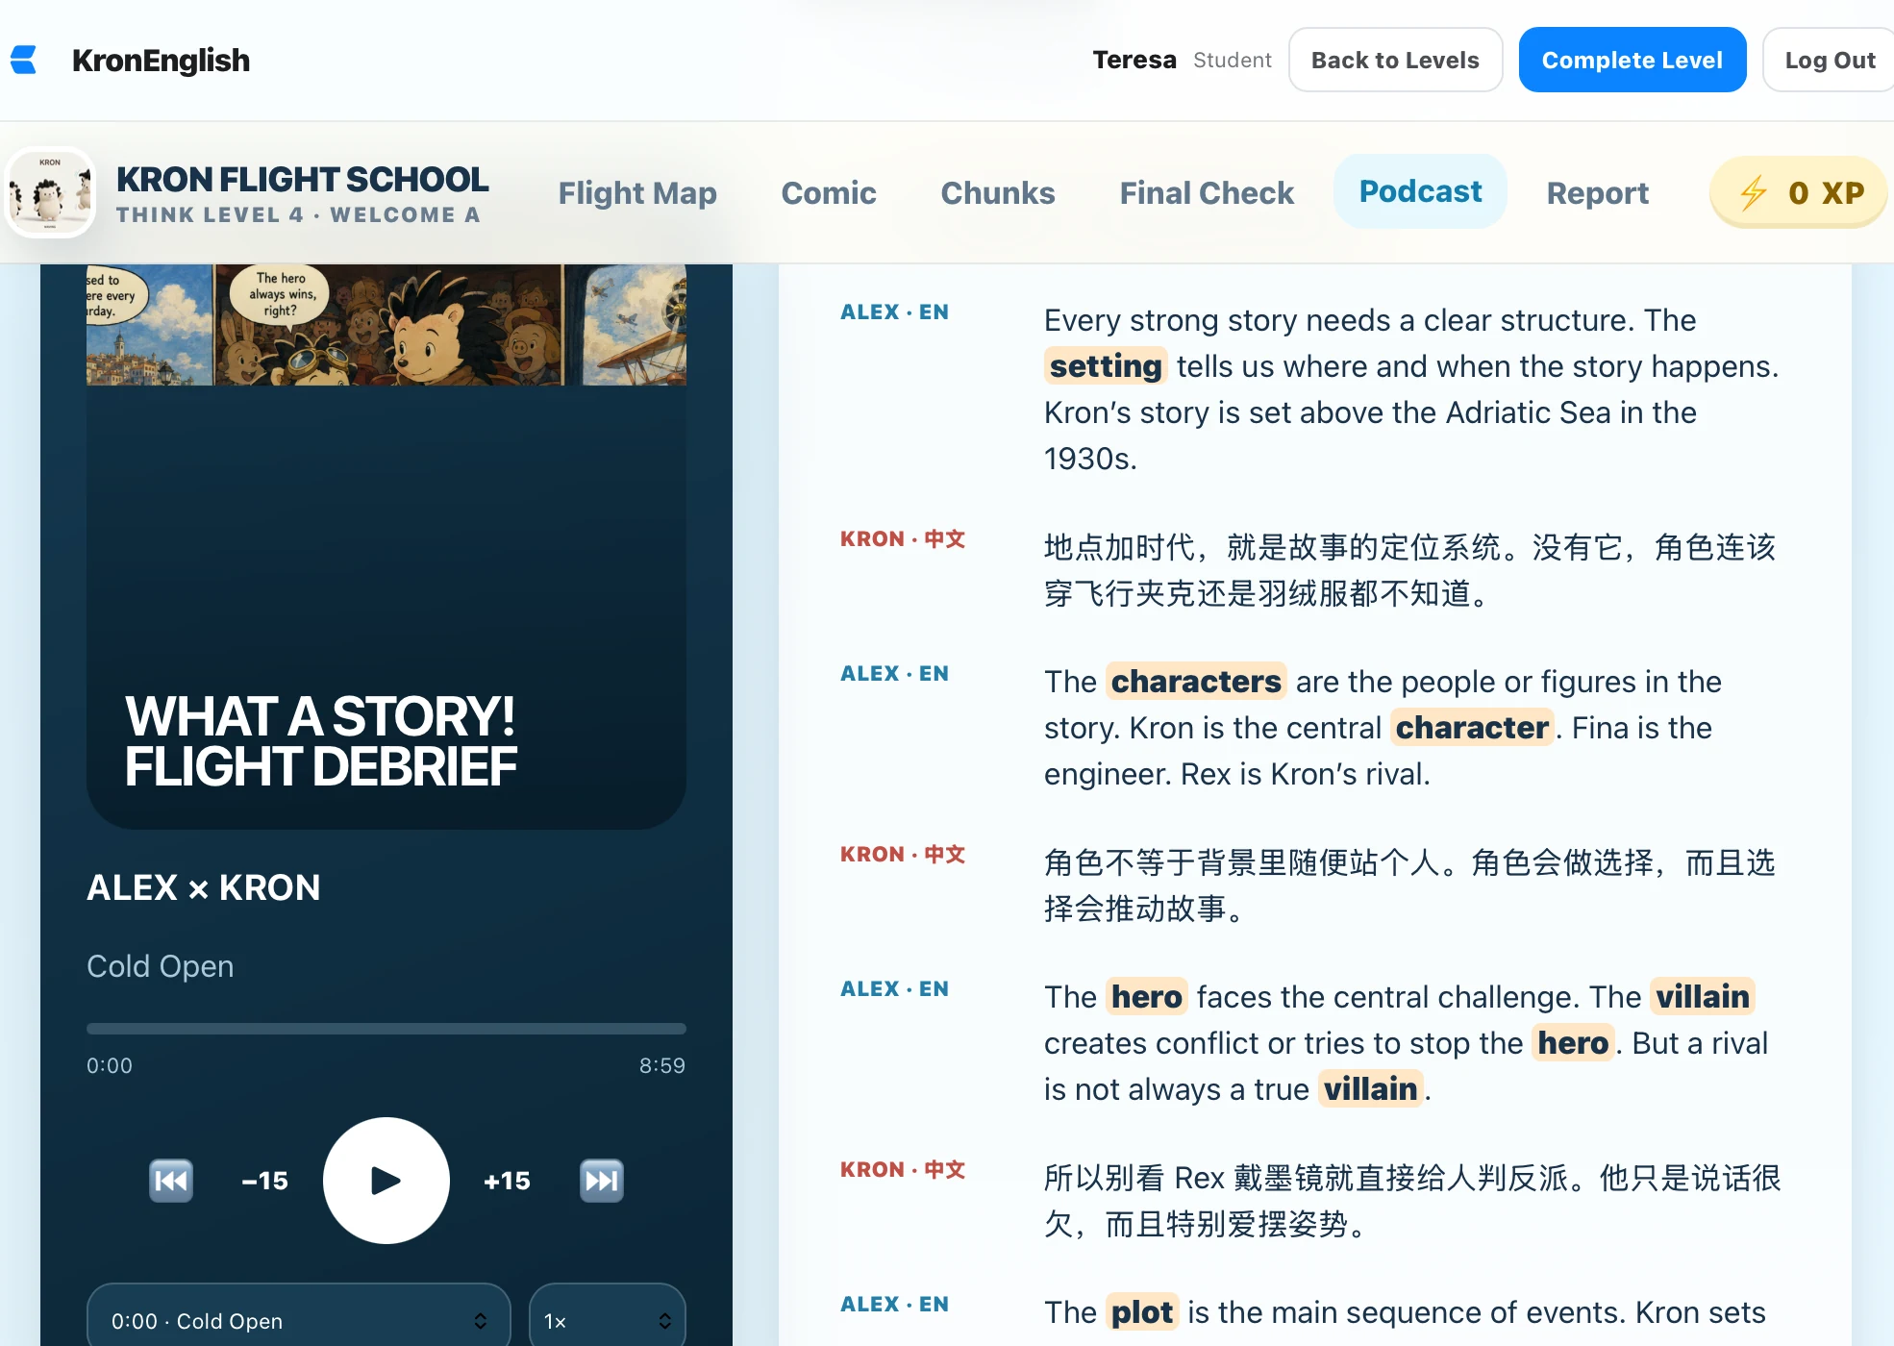Click Back to Levels button
The image size is (1894, 1346).
pyautogui.click(x=1395, y=60)
